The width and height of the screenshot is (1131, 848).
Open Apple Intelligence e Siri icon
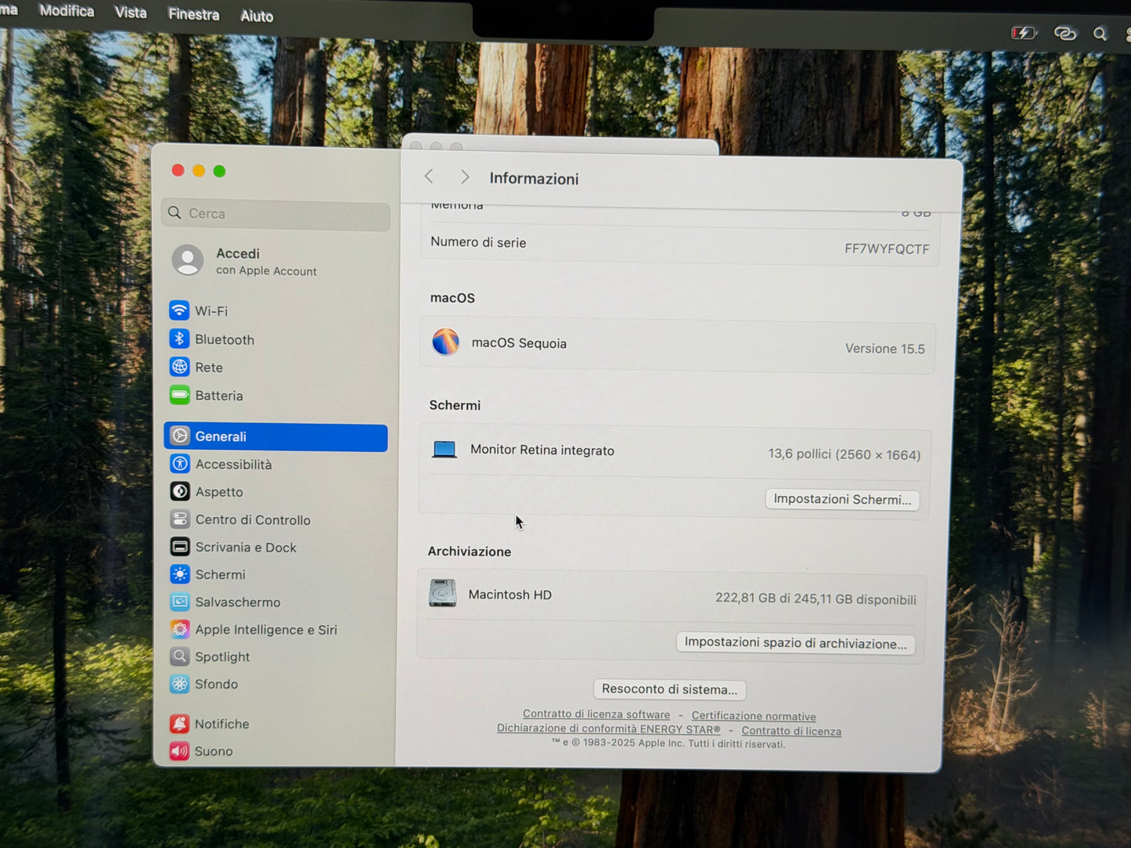click(x=179, y=629)
